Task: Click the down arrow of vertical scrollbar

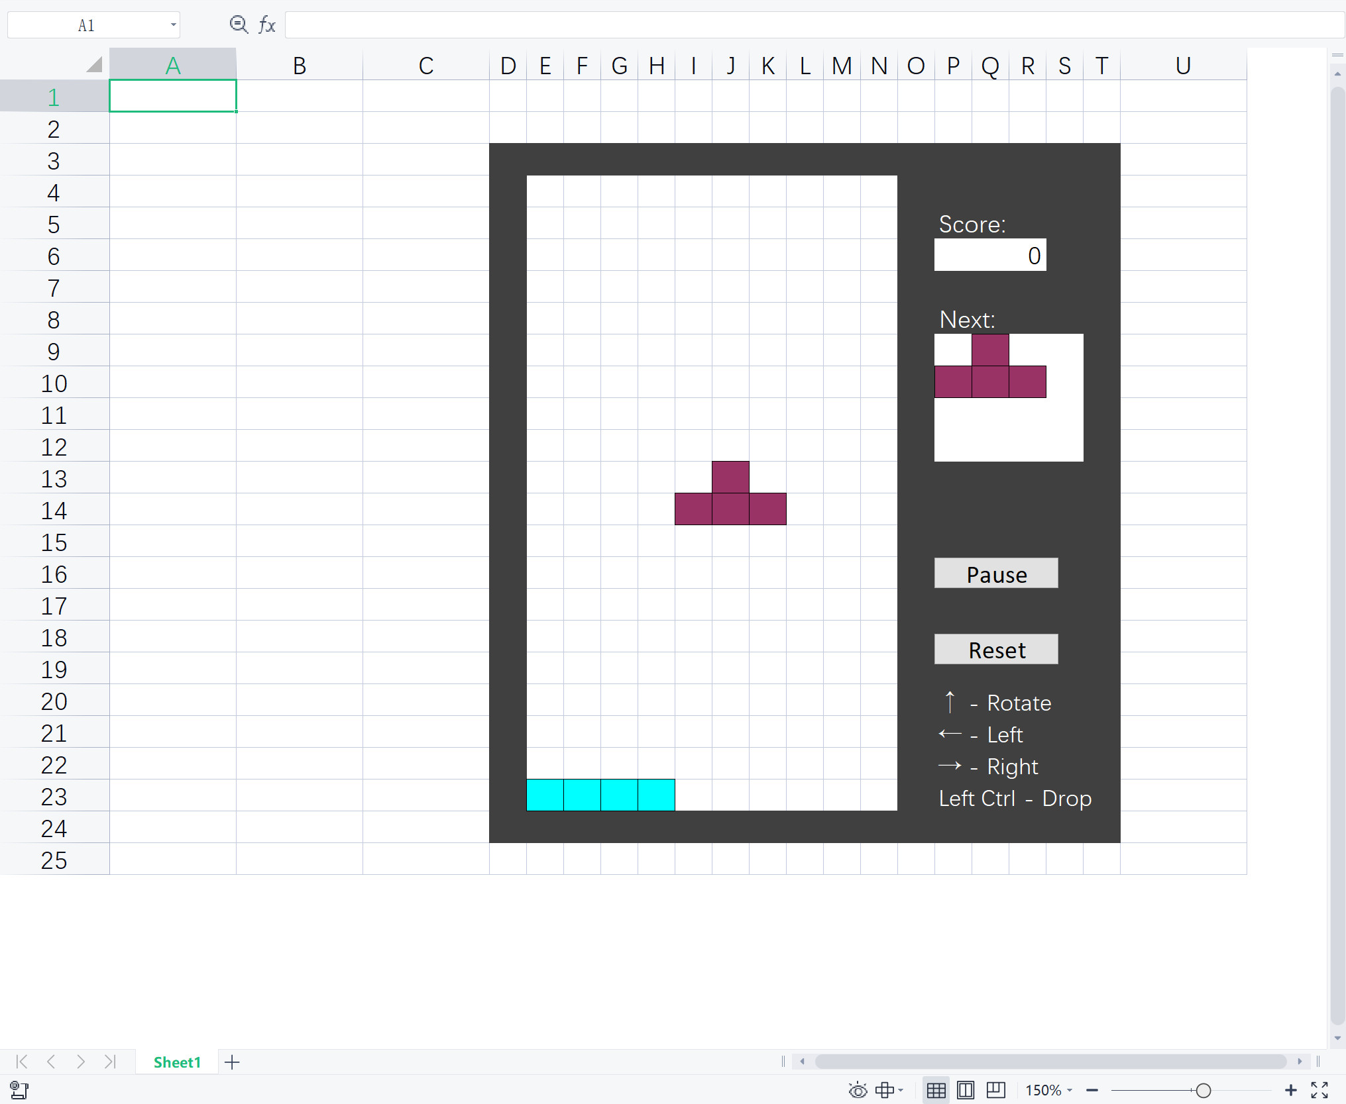Action: (1337, 1038)
